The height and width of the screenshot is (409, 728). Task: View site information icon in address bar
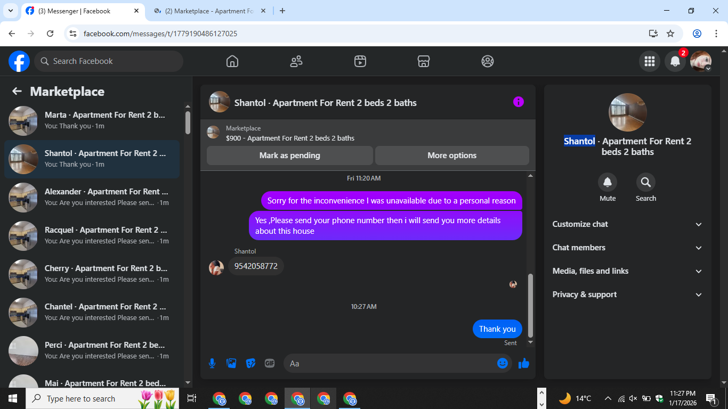(74, 34)
